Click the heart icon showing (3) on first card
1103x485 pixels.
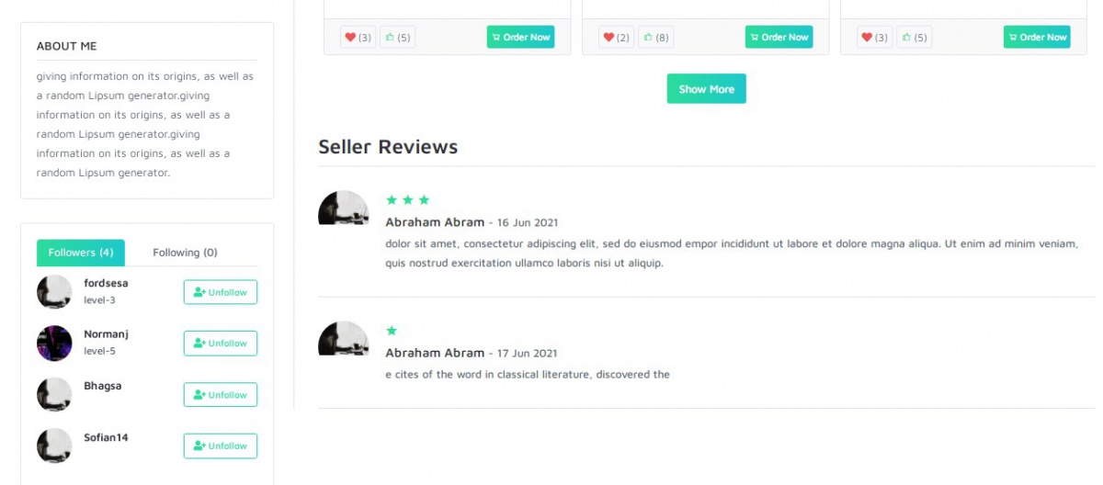(x=358, y=38)
